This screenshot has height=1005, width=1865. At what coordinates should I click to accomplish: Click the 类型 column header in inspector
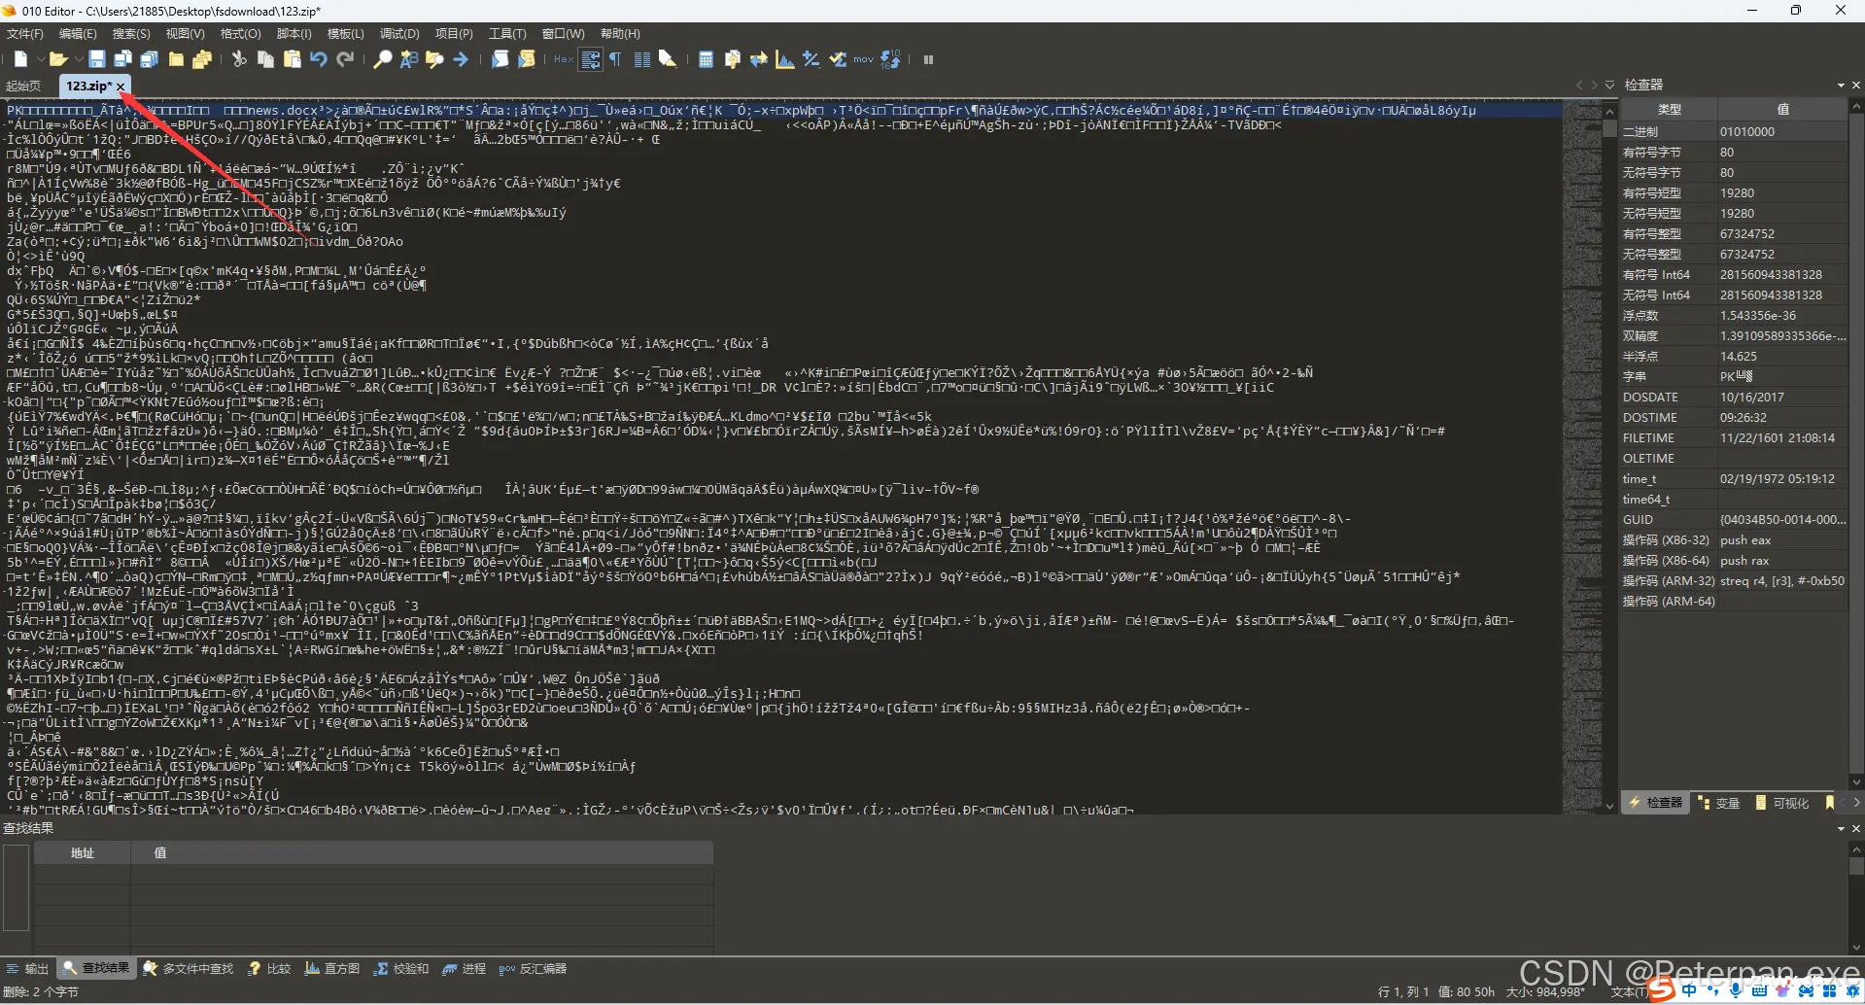1669,110
